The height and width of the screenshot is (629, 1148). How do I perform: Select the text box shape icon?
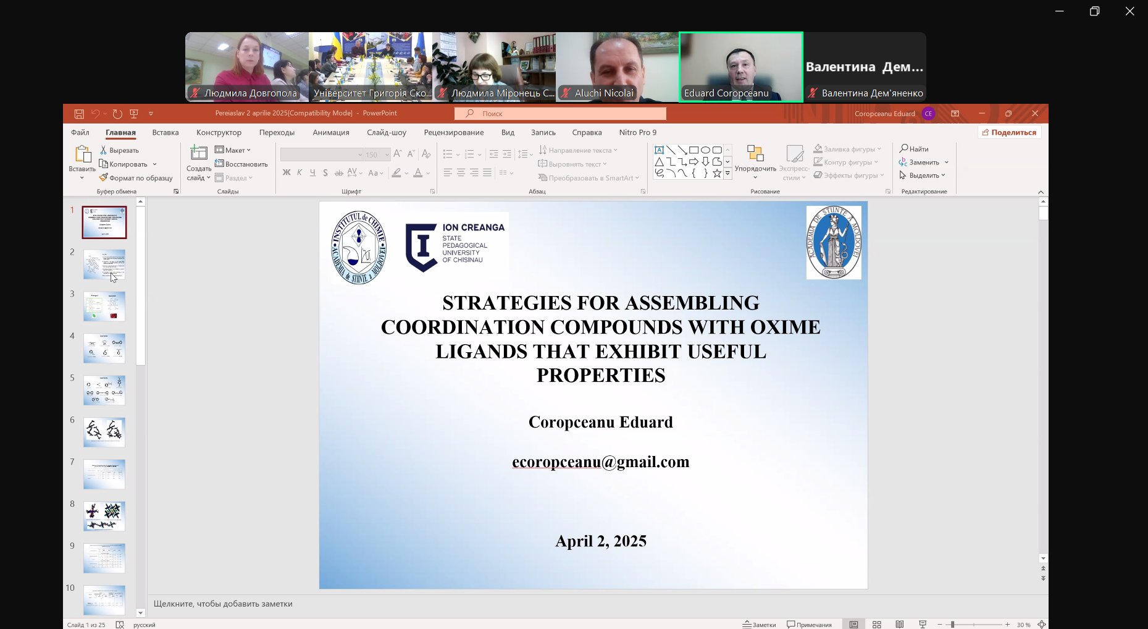[x=660, y=150]
